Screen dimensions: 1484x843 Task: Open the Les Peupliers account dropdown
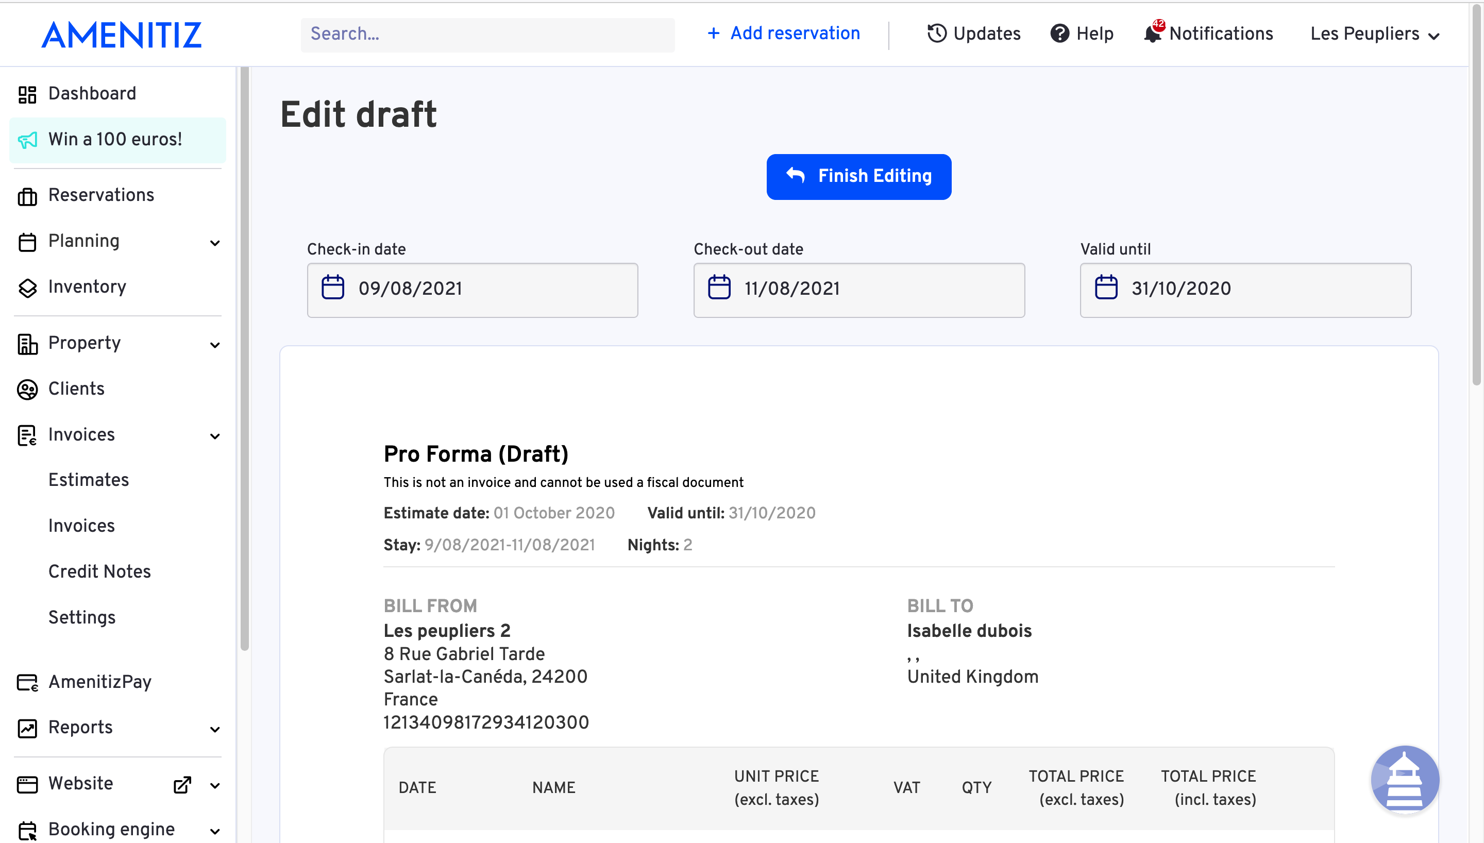pos(1375,33)
